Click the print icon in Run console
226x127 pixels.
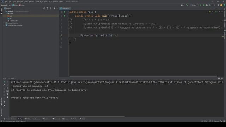(x=8, y=94)
